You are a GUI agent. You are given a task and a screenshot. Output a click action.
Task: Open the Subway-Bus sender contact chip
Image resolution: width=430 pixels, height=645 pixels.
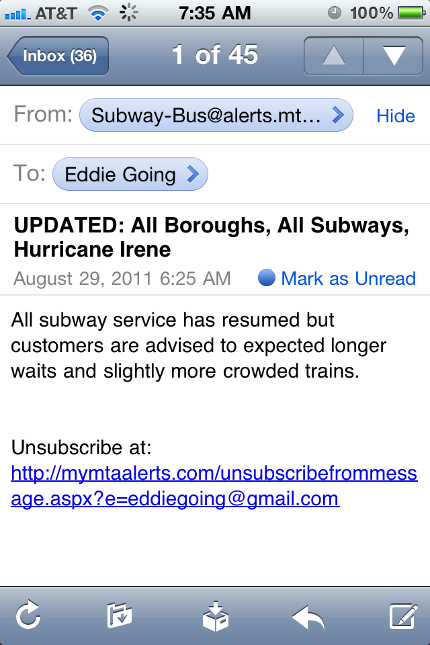[x=216, y=116]
